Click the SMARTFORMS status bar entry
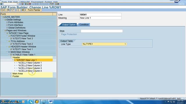This screenshot has height=104, width=186. (147, 99)
